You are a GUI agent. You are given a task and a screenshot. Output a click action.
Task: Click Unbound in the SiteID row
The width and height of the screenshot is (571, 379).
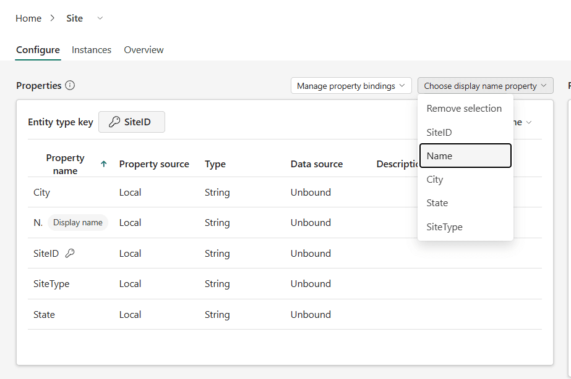[311, 253]
